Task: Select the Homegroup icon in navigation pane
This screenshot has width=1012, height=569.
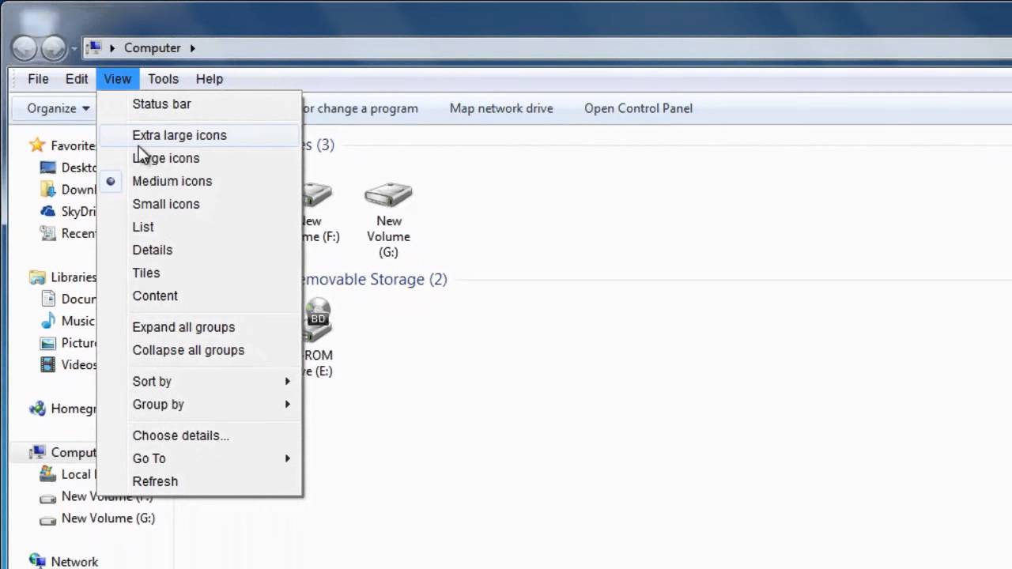Action: [37, 409]
